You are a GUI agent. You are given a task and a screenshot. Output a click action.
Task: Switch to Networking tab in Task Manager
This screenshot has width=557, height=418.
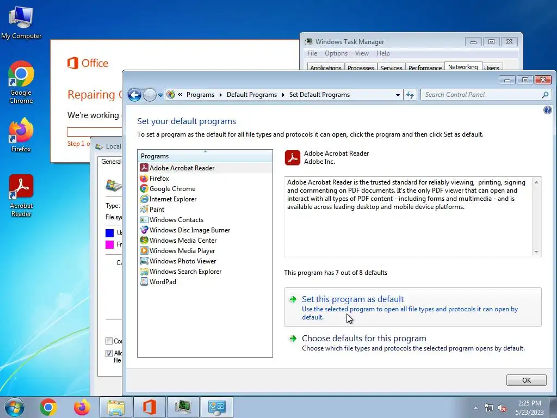463,66
